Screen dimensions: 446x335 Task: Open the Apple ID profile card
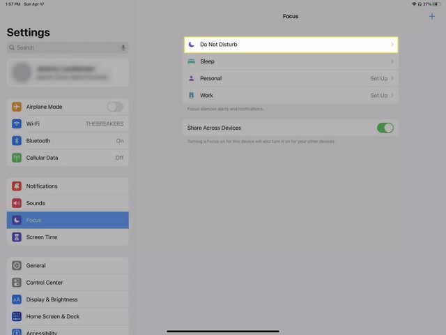pos(68,73)
